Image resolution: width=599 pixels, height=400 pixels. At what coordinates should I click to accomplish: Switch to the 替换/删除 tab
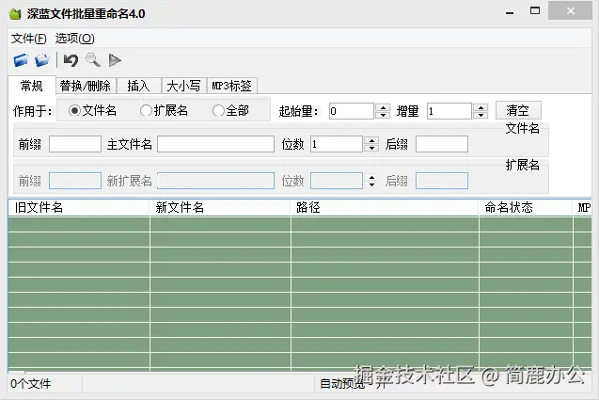coord(86,86)
